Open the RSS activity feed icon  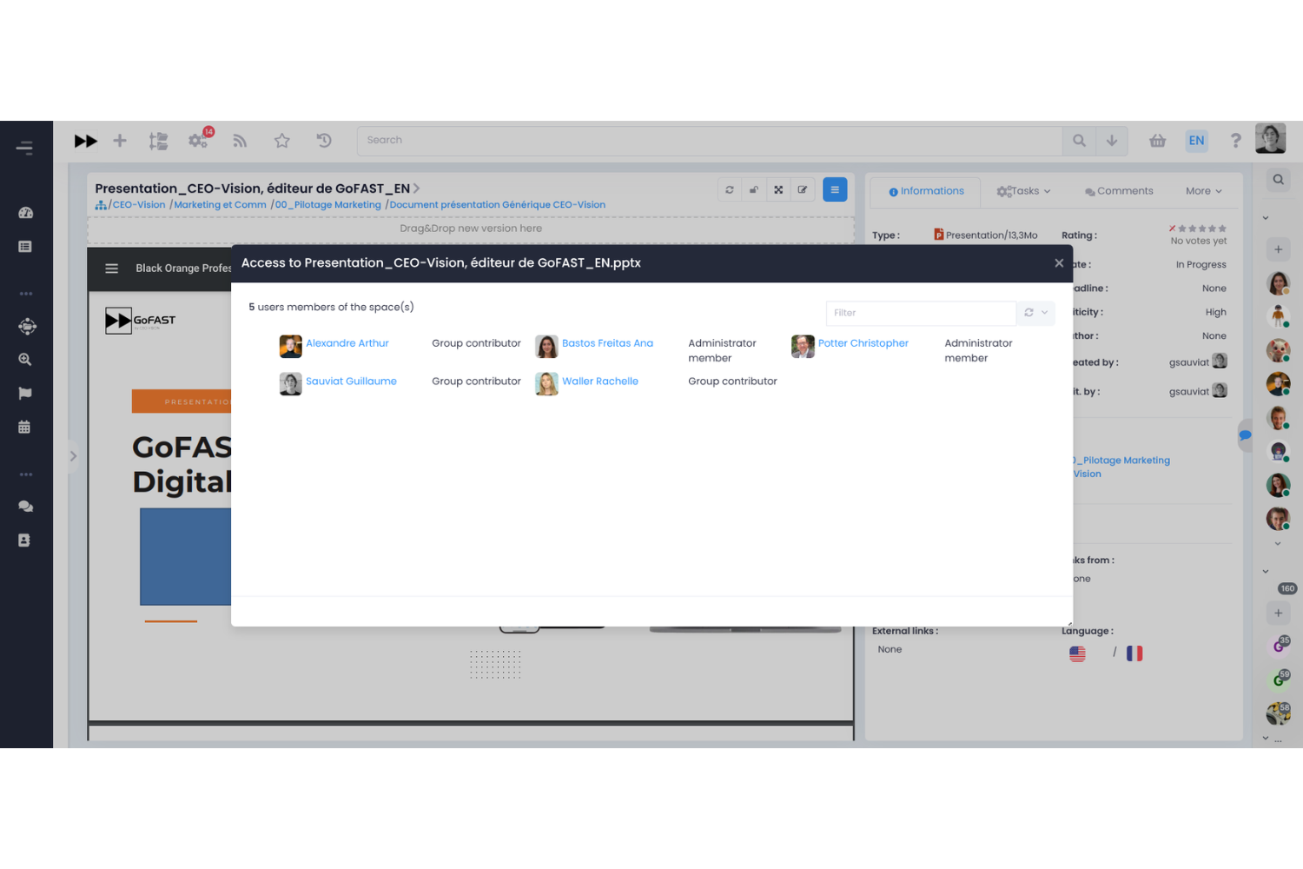pyautogui.click(x=240, y=141)
